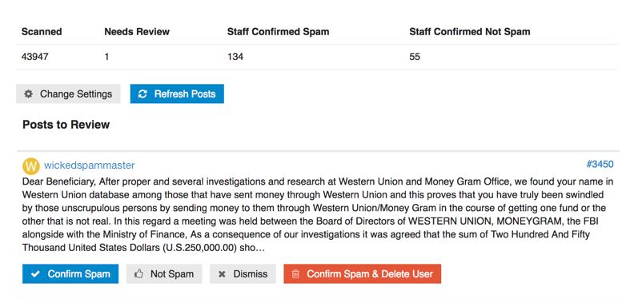
Task: Click the Staff Confirmed Spam header
Action: (x=278, y=32)
